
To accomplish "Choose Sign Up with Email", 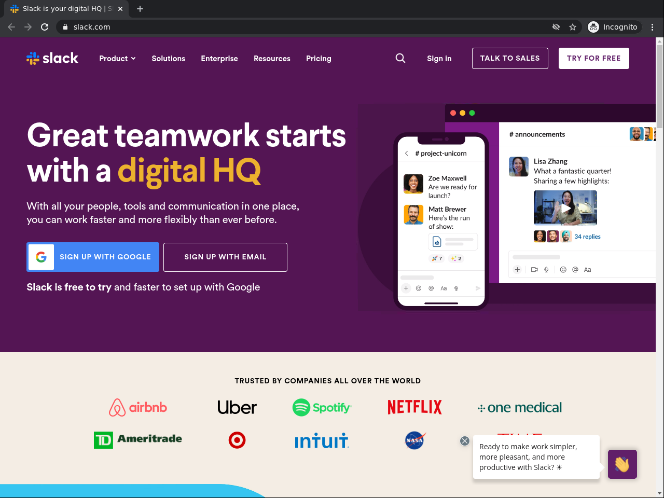I will pyautogui.click(x=225, y=257).
